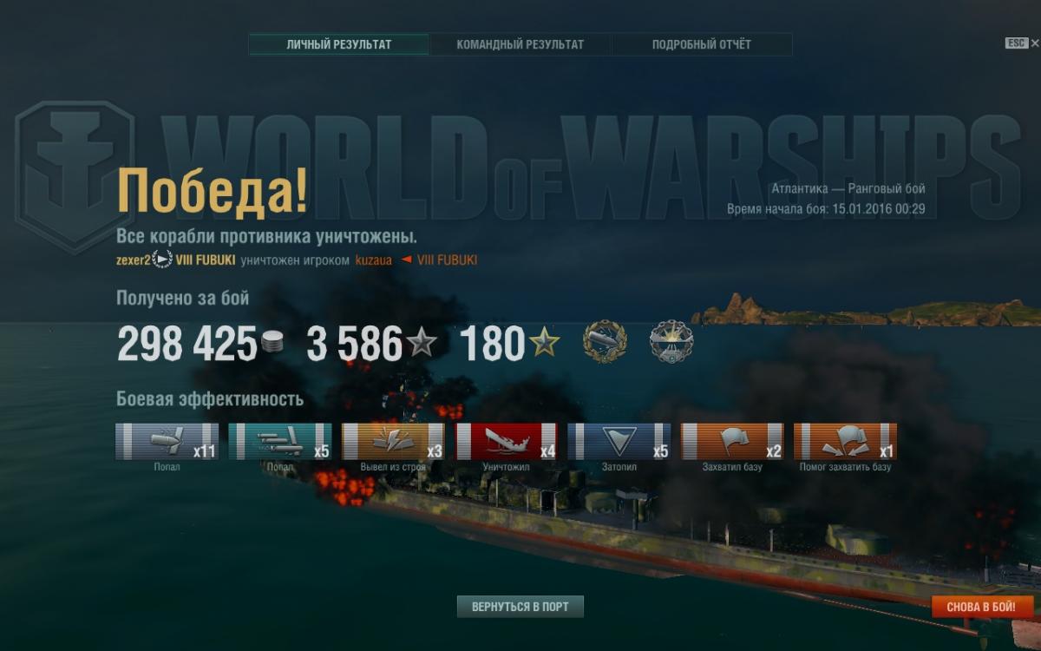Close the results screen with ESC X
Viewport: 1041px width, 651px height.
point(1022,43)
